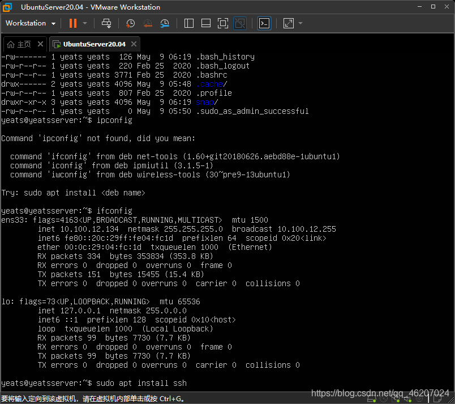Toggle the thumbnail bar panel icon

coord(206,23)
